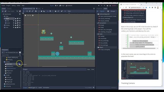Switch to the Inspector tab

[99, 8]
